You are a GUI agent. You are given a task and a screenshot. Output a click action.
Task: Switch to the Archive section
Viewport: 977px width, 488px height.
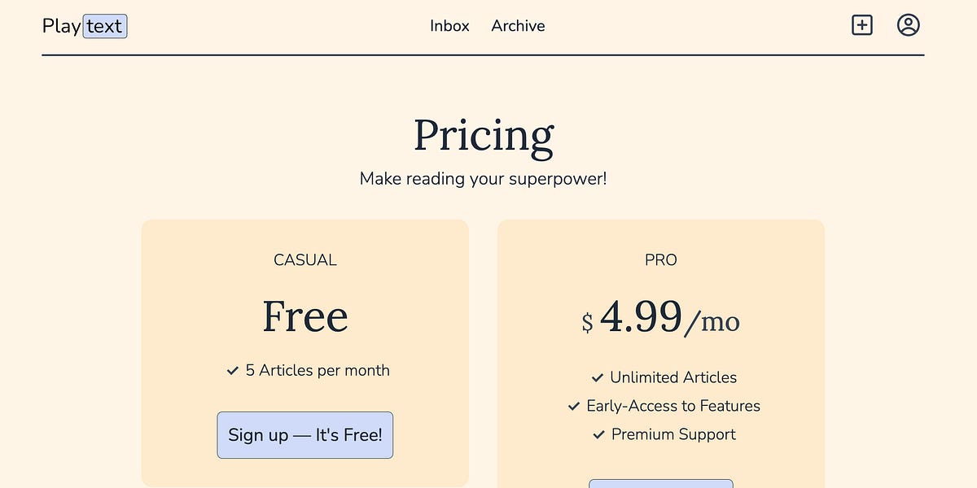pyautogui.click(x=518, y=26)
